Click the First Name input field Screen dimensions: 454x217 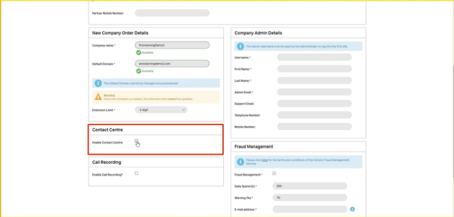[315, 69]
